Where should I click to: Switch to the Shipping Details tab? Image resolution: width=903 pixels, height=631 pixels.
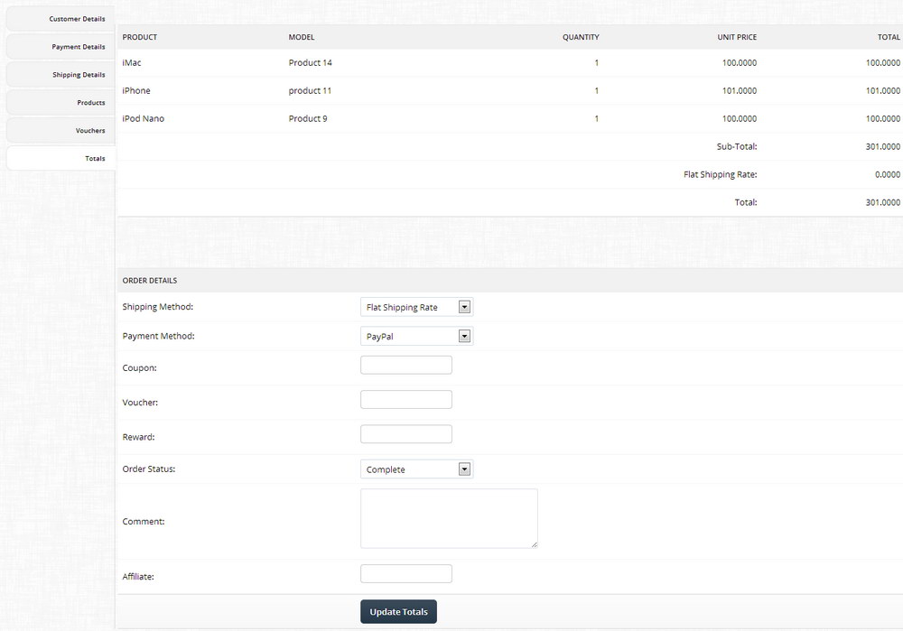(x=61, y=75)
